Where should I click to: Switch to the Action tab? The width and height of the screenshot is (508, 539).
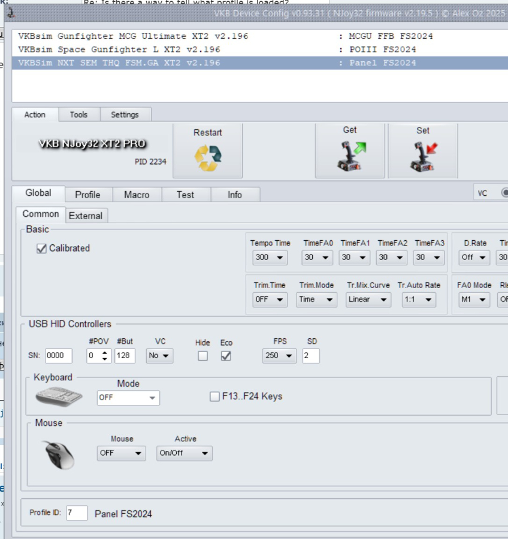pos(35,115)
